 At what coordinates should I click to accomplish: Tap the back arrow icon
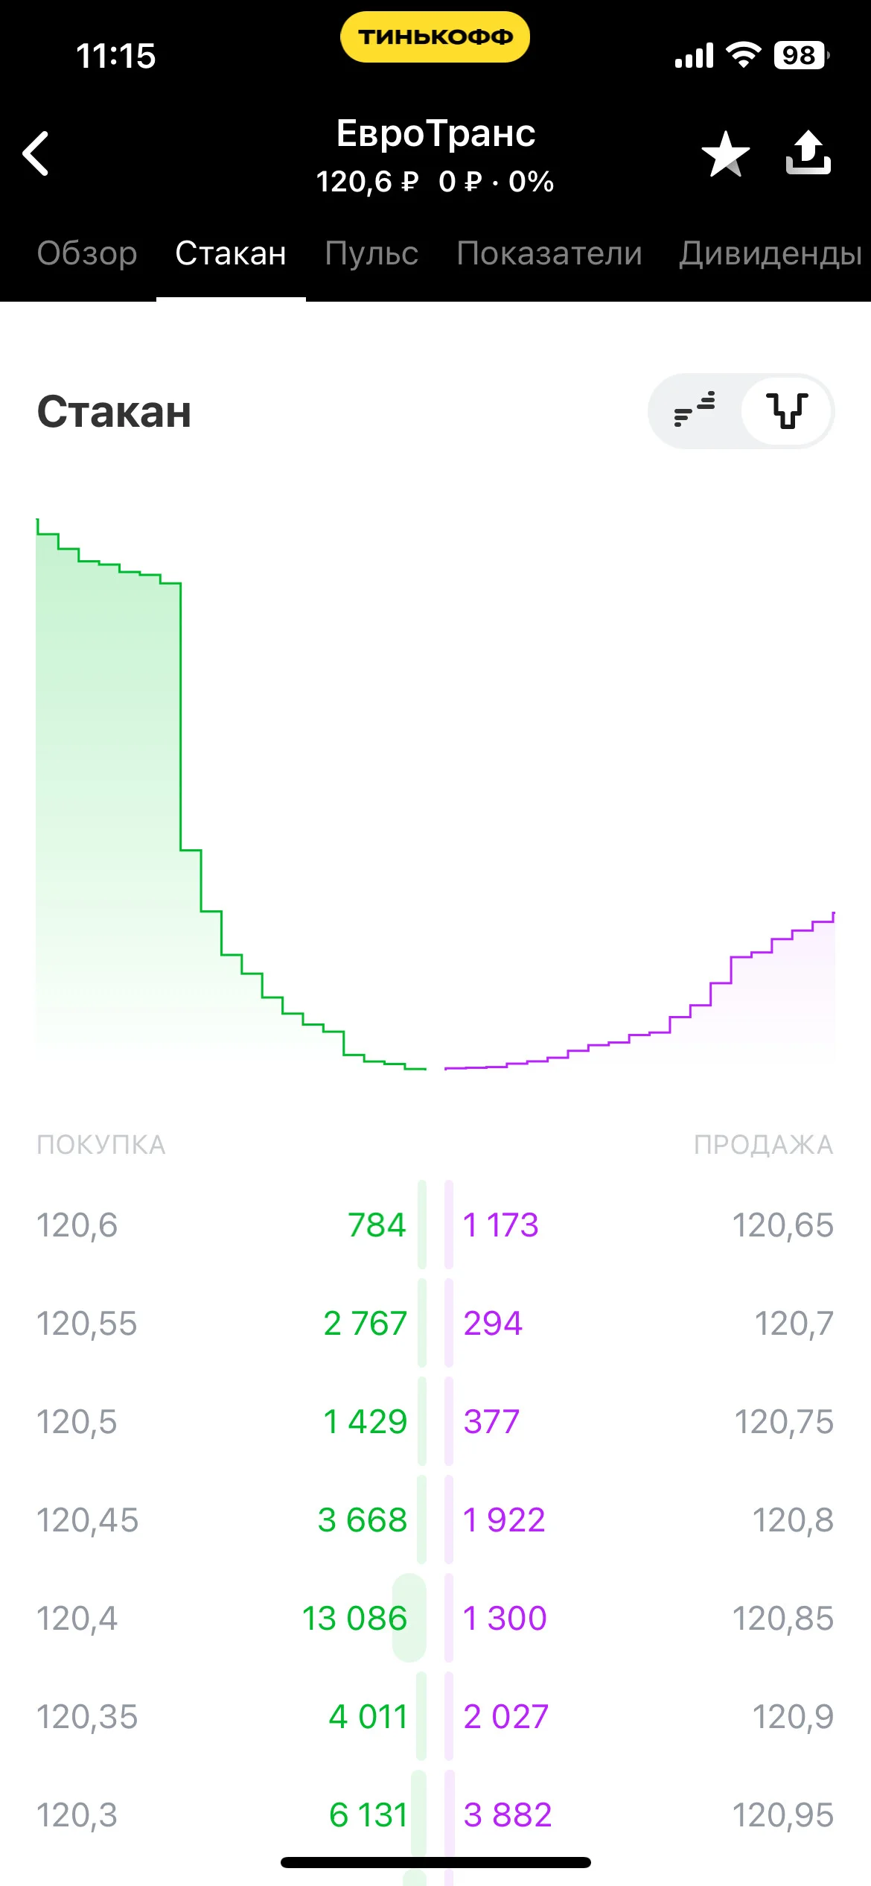(x=36, y=153)
